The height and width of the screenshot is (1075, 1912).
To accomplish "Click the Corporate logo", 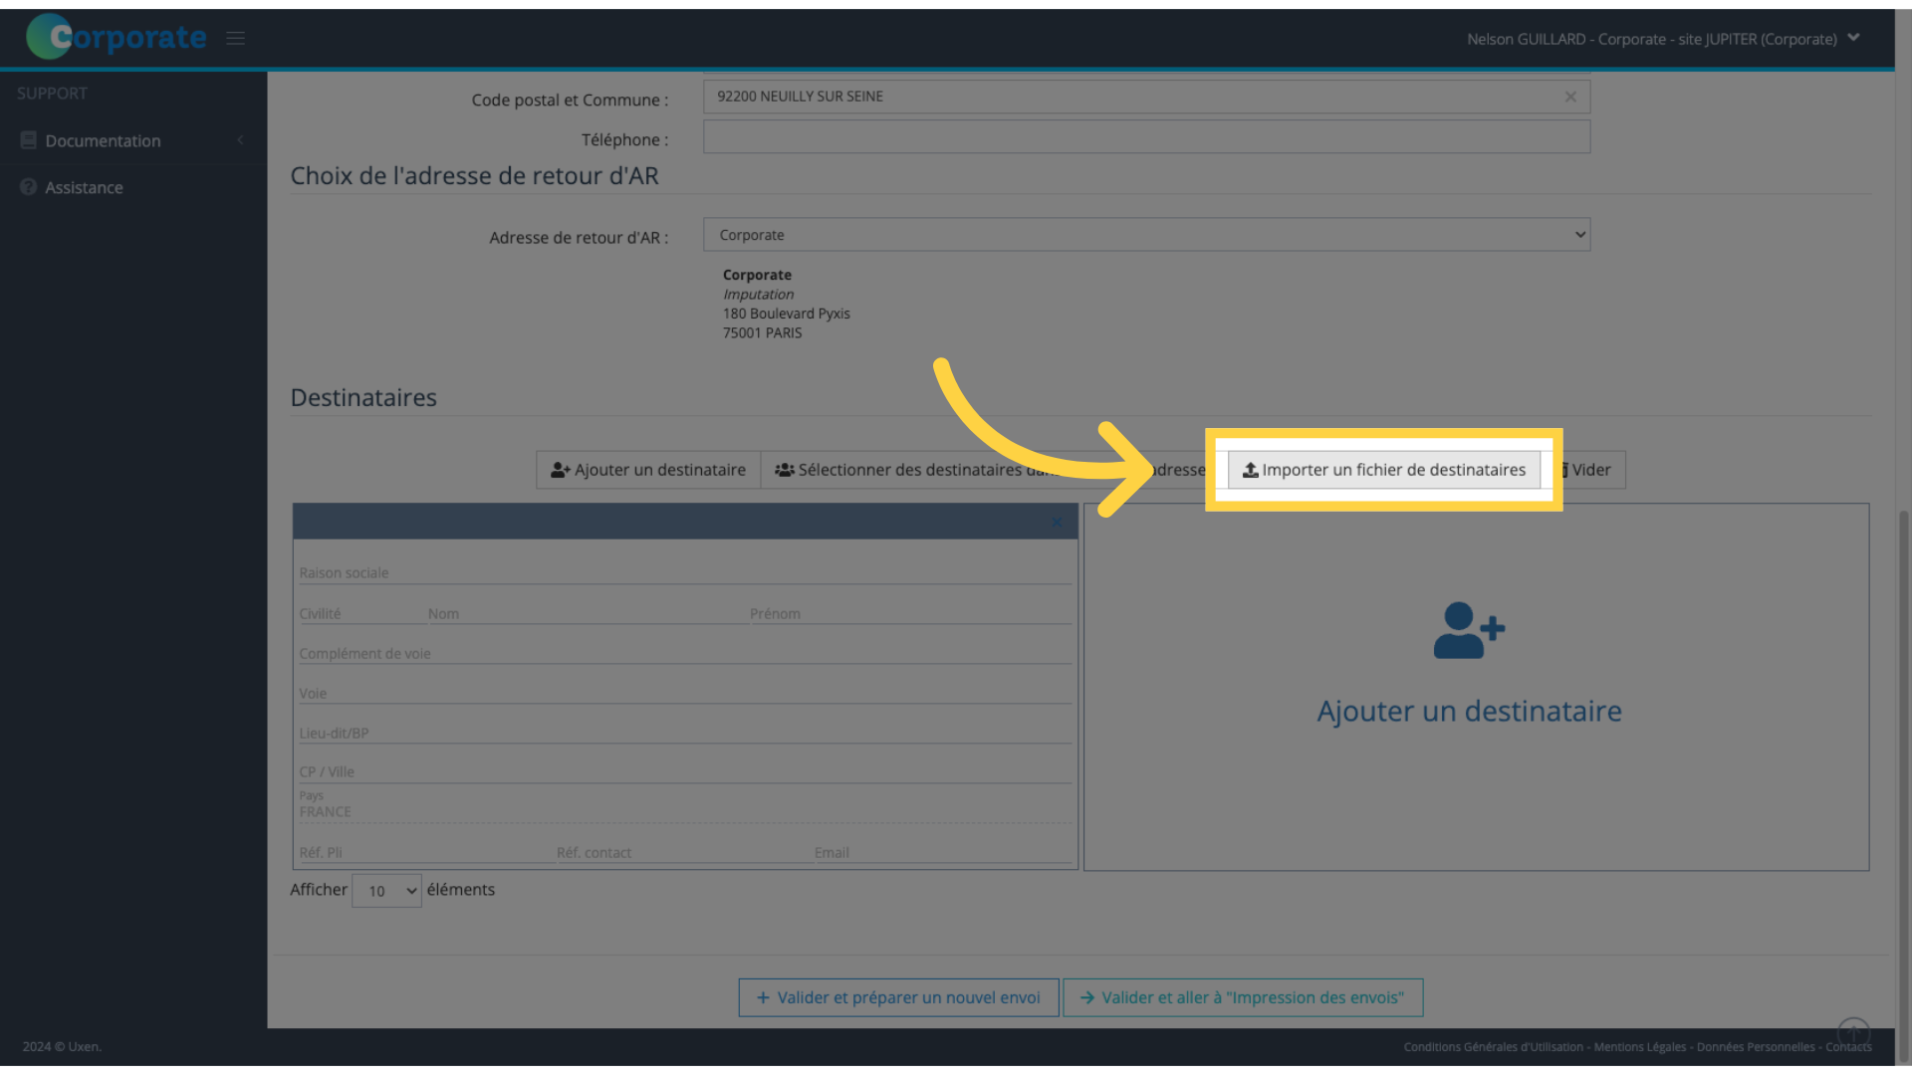I will (117, 37).
